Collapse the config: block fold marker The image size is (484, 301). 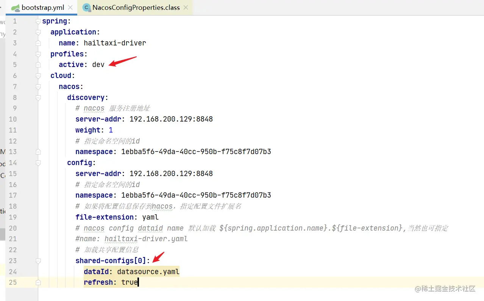coord(38,163)
